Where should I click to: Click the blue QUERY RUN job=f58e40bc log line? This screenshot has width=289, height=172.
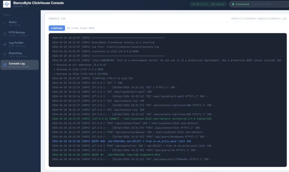tap(121, 141)
